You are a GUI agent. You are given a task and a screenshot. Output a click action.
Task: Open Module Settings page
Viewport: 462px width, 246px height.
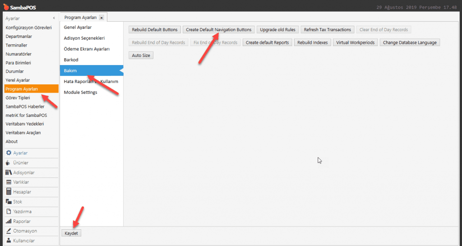80,93
